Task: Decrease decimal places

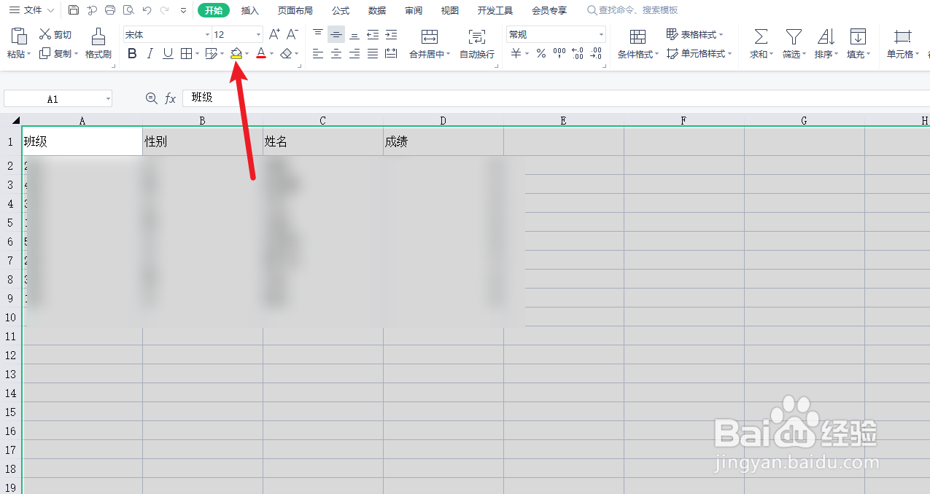Action: click(x=596, y=53)
